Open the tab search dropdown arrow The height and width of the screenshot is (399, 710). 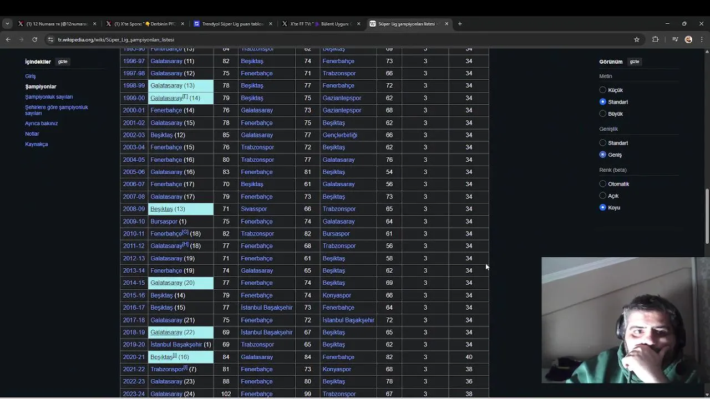click(7, 24)
